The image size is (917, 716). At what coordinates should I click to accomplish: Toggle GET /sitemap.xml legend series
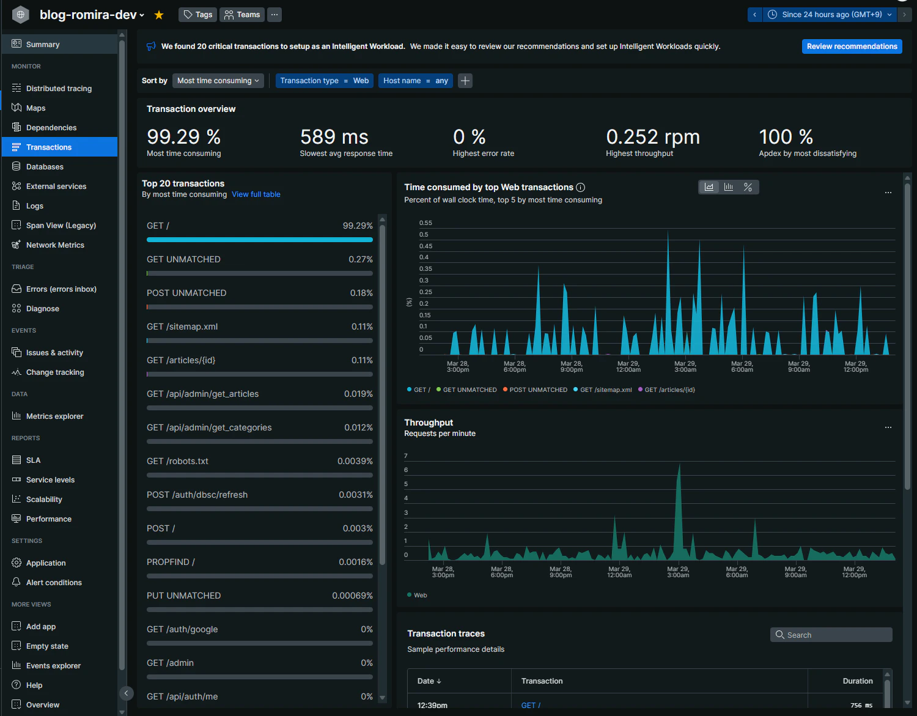(x=603, y=389)
